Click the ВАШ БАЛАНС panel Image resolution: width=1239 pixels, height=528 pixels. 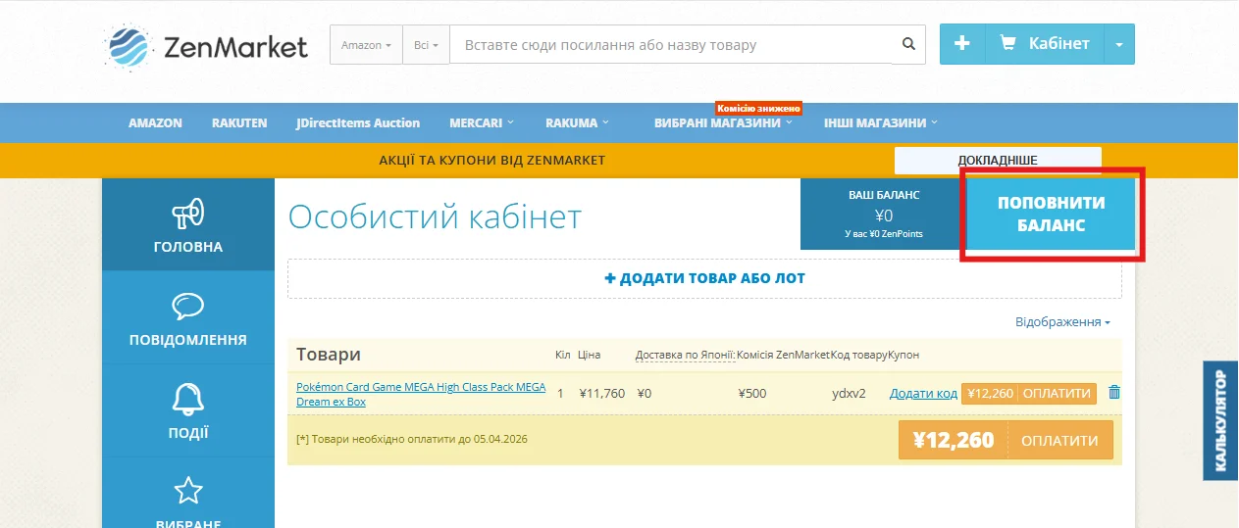coord(883,214)
